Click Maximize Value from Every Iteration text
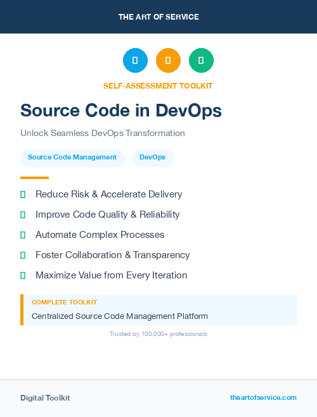Screen dimensions: 317x417 [x=112, y=275]
